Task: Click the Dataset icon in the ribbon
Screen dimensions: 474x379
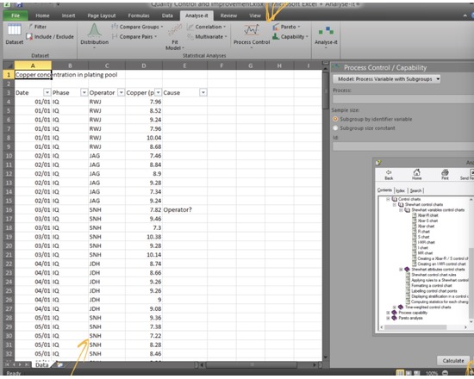Action: point(14,34)
